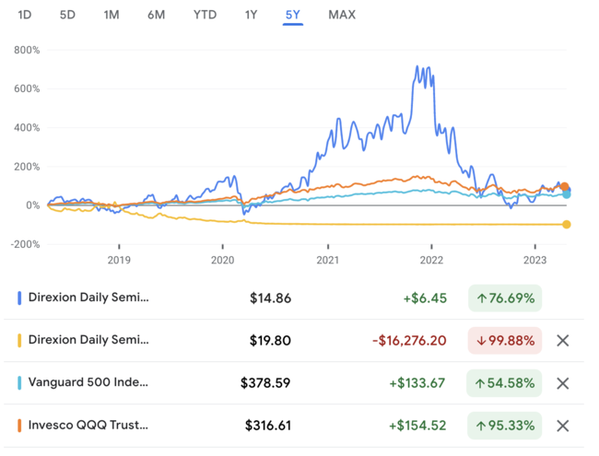
Task: Click the -200% y-axis label
Action: tap(25, 244)
